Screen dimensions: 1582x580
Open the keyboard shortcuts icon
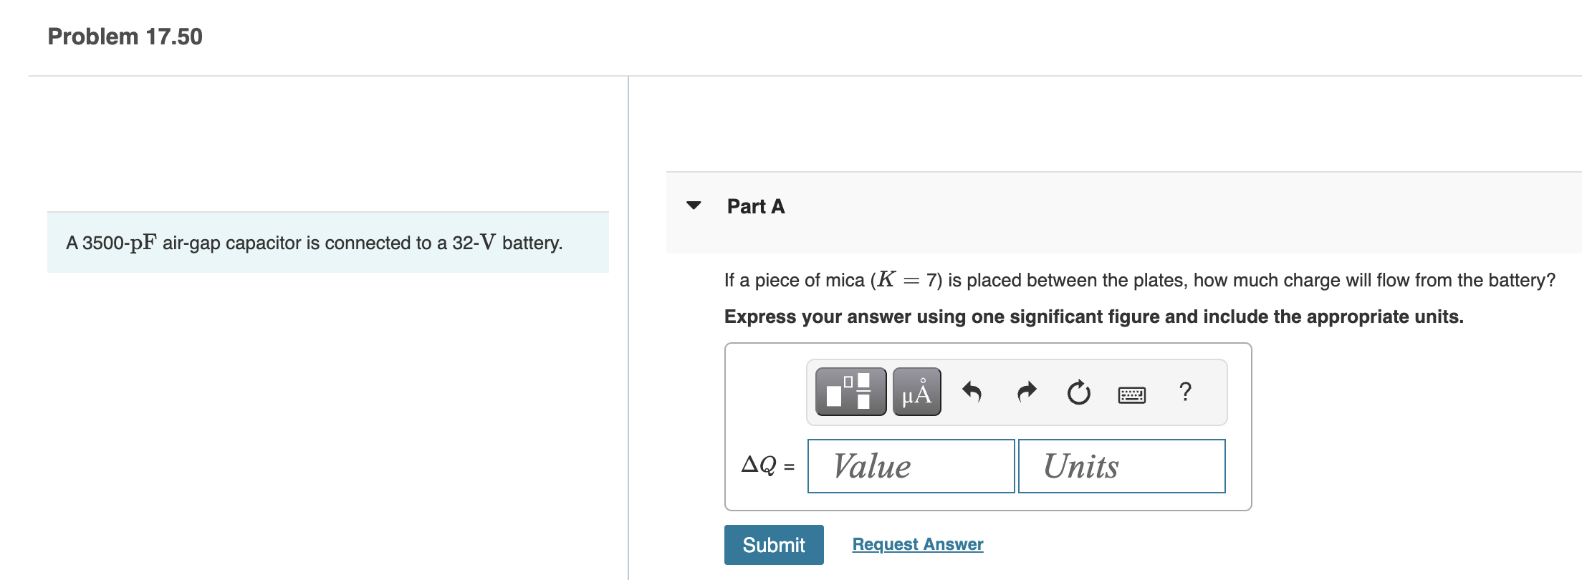(x=1132, y=394)
